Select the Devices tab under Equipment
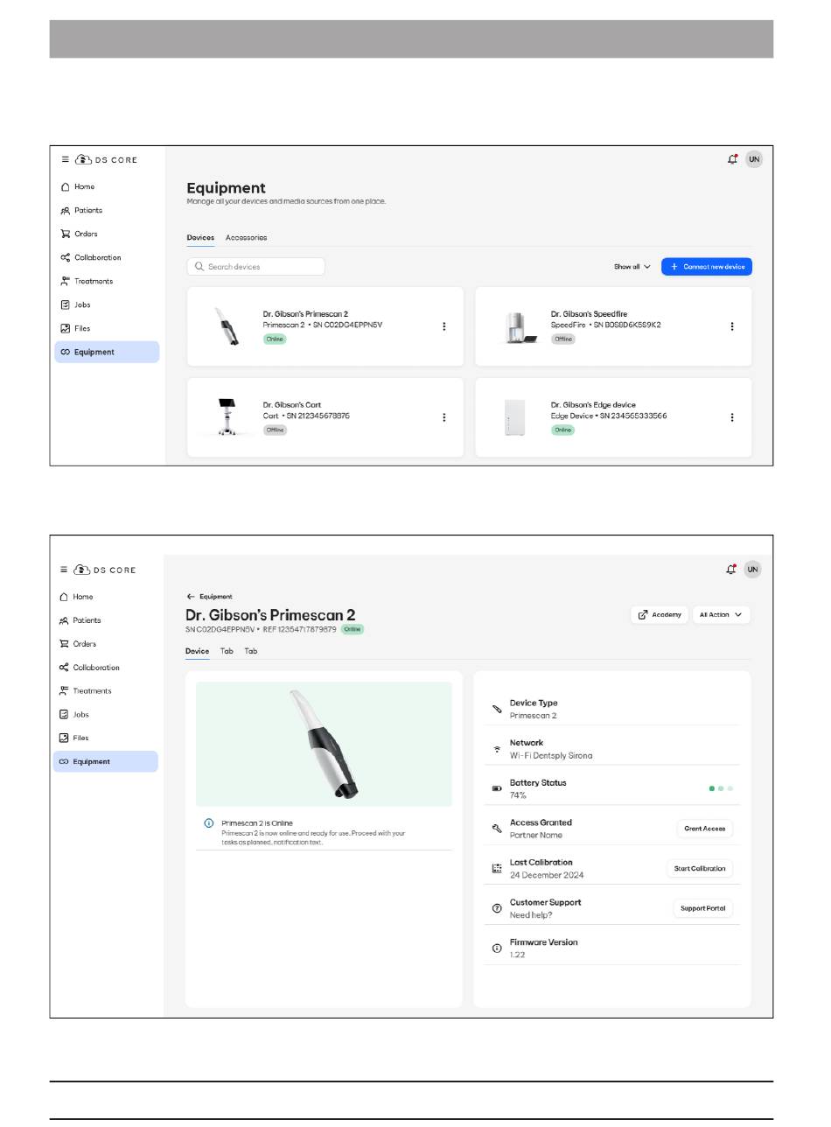Screen dimensions: 831x1127 (x=200, y=238)
